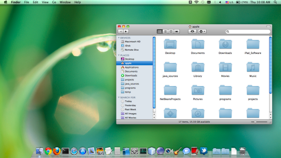Open the Apple menu
The image size is (281, 158).
pyautogui.click(x=6, y=2)
